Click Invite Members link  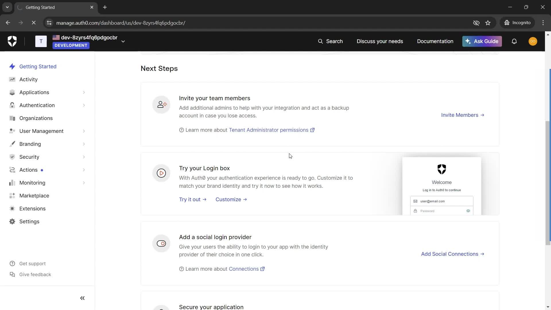tap(463, 115)
